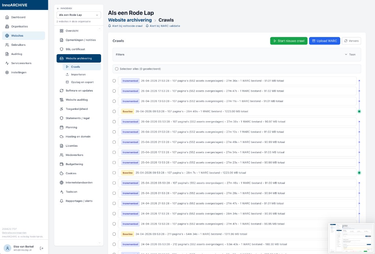This screenshot has height=254, width=375.
Task: Click the Internetstandaarden globe icon
Action: point(62,183)
